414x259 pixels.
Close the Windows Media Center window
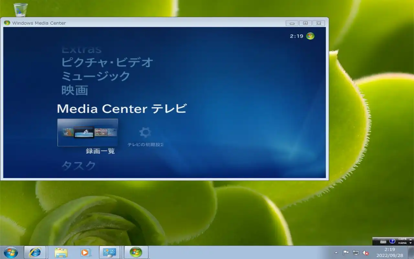(319, 23)
